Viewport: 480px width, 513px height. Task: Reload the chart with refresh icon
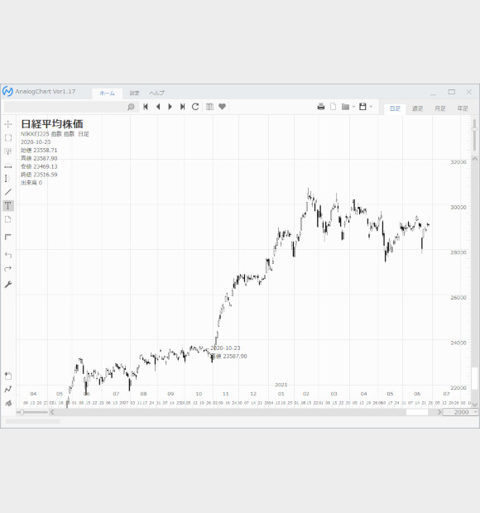click(195, 107)
